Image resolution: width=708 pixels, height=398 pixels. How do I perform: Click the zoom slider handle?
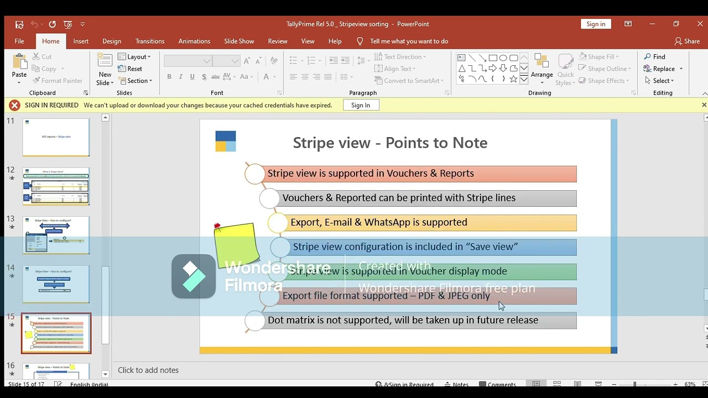pyautogui.click(x=635, y=384)
